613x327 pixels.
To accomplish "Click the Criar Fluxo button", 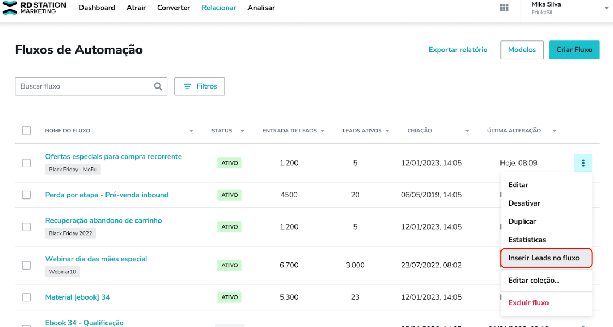I will point(574,50).
